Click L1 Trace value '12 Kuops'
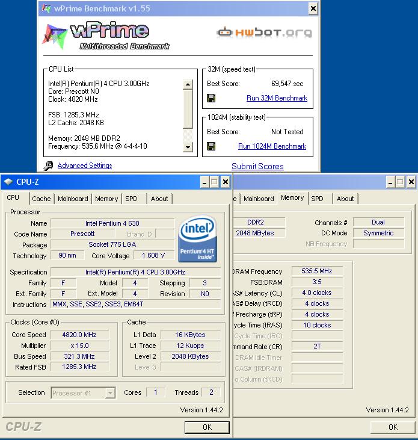The width and height of the screenshot is (418, 440). pyautogui.click(x=191, y=345)
